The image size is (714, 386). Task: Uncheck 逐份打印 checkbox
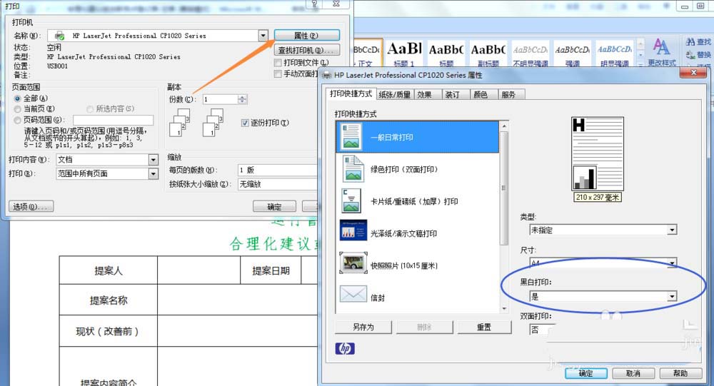point(245,123)
